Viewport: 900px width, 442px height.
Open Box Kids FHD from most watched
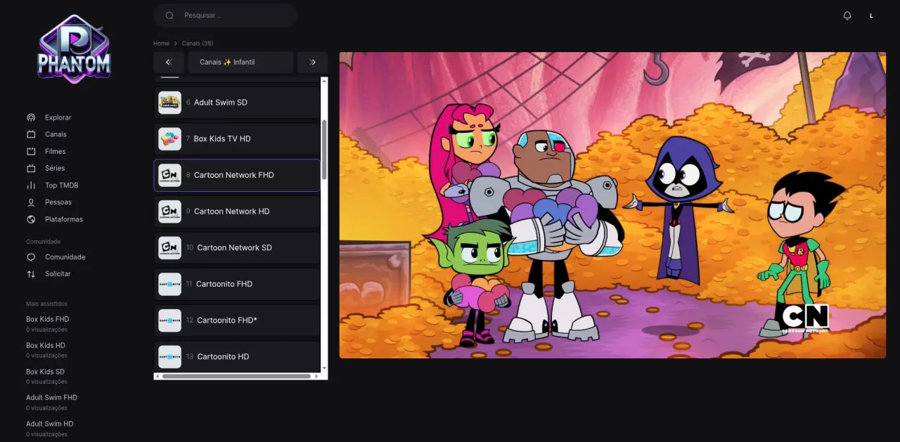(x=47, y=319)
